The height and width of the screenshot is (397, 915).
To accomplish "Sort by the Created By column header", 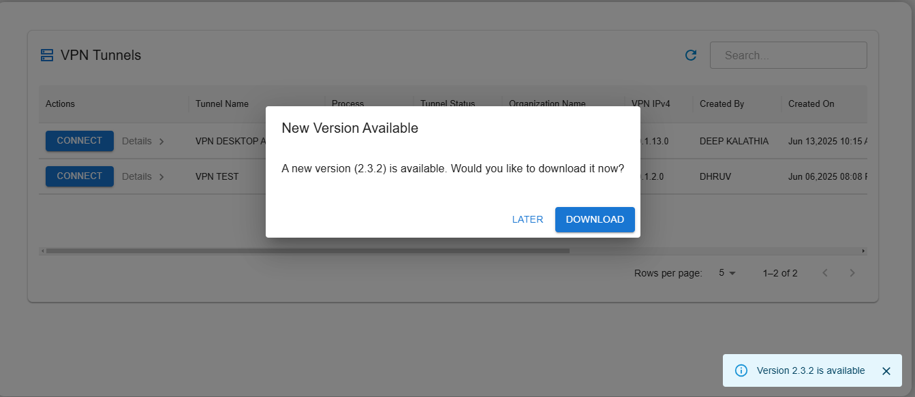I will coord(722,104).
